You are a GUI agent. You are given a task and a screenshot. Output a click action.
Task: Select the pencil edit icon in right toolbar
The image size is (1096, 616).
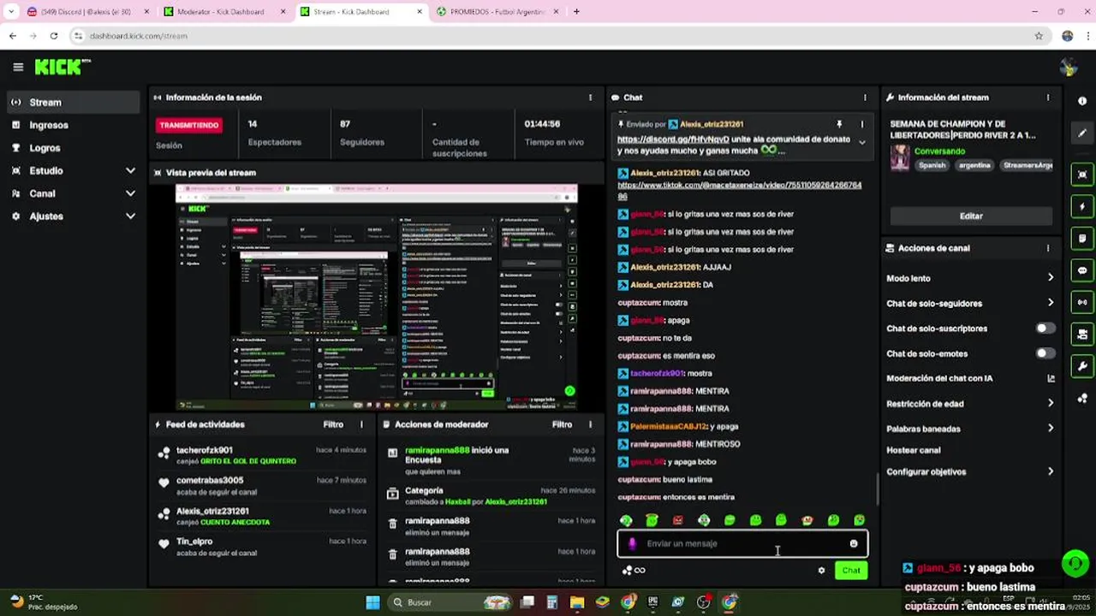1082,133
